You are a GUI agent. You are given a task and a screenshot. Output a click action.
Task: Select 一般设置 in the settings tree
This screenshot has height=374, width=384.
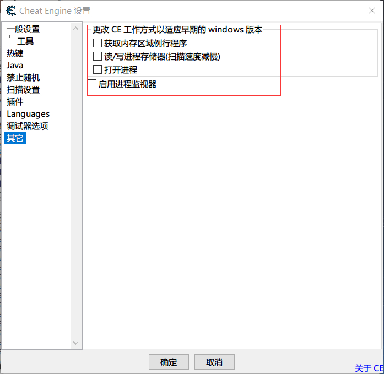coord(23,29)
